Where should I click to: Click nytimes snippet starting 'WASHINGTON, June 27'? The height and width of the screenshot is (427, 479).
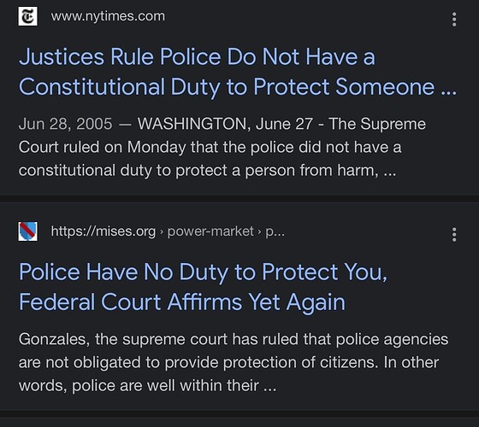(210, 147)
